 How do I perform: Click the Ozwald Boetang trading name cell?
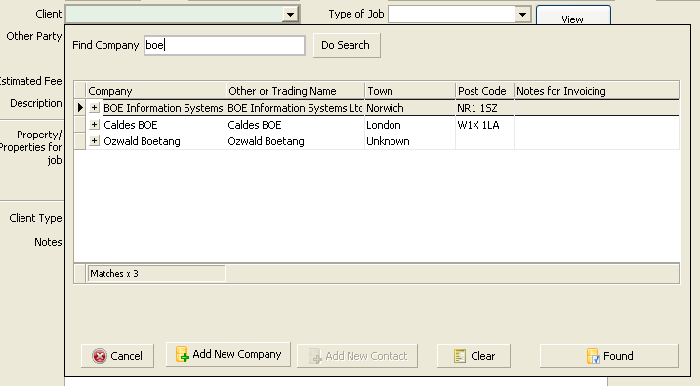[295, 141]
